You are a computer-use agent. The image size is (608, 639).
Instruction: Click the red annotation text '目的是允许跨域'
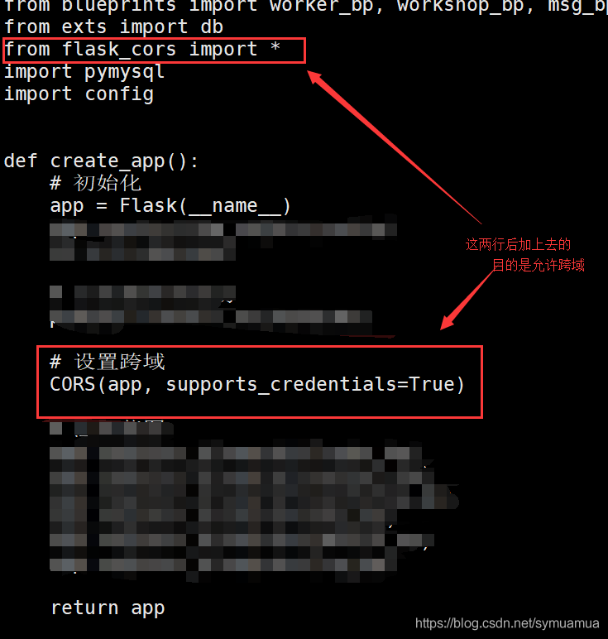(539, 266)
